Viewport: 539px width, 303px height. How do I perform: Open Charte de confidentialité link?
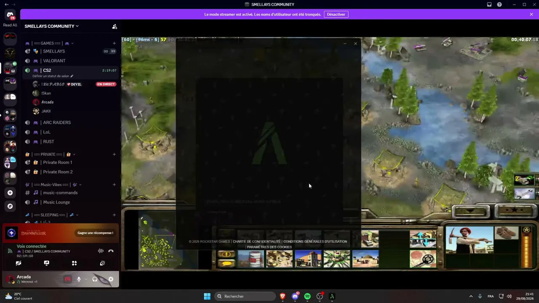[256, 242]
